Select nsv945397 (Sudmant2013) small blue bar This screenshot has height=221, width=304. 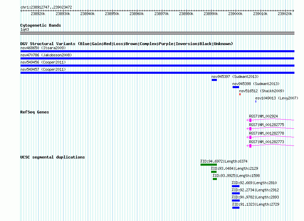(x=214, y=80)
